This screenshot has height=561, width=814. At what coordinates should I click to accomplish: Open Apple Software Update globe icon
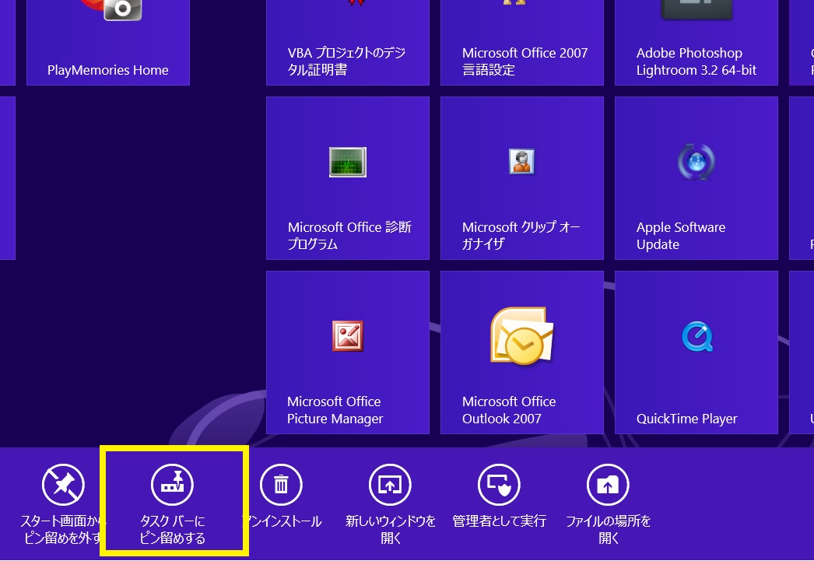click(696, 162)
